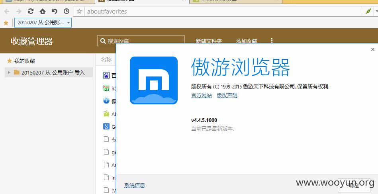Click the green Android bag favorite icon

[x=106, y=114]
